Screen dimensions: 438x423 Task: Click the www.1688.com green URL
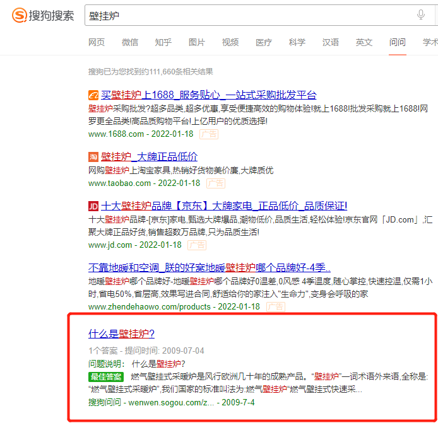116,134
